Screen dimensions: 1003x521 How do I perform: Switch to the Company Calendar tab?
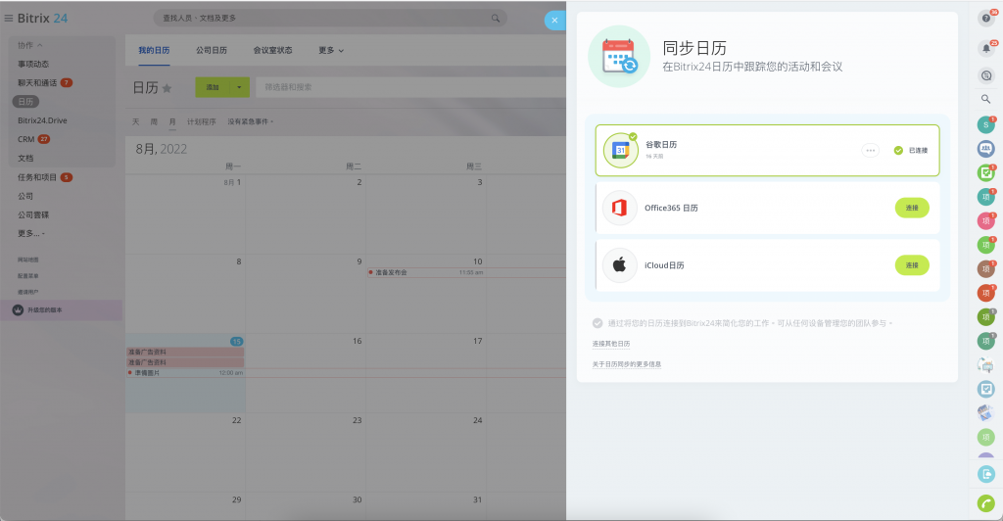212,51
